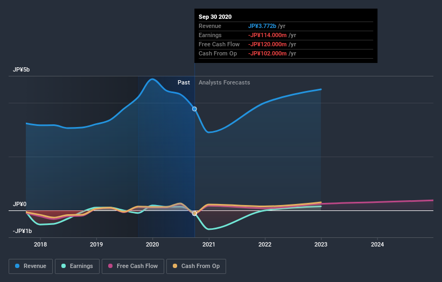The height and width of the screenshot is (282, 442).
Task: Click the -JP¥102.000m cash from op value
Action: click(268, 53)
